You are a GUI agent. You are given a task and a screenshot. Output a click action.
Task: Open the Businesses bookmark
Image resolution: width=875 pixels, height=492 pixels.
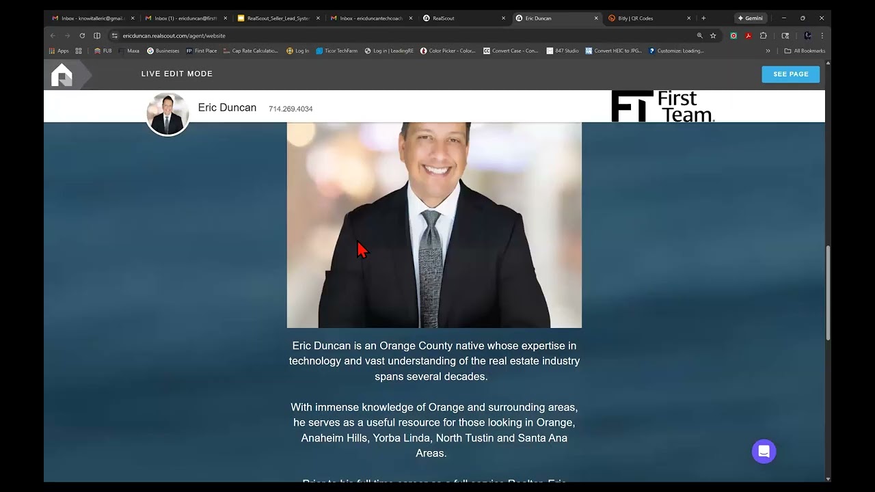click(163, 51)
